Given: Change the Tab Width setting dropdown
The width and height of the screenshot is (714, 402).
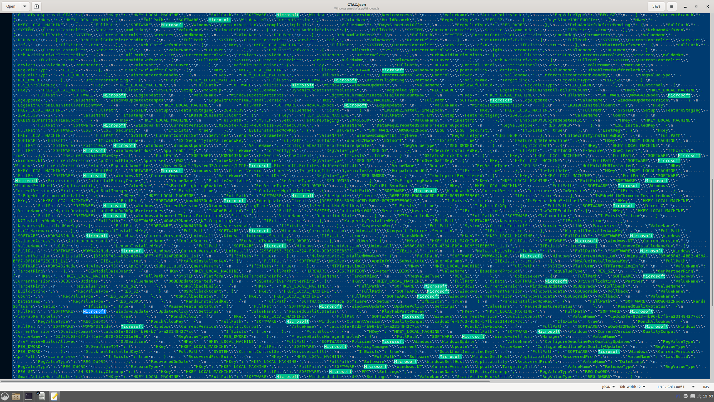Looking at the screenshot, I should click(632, 387).
